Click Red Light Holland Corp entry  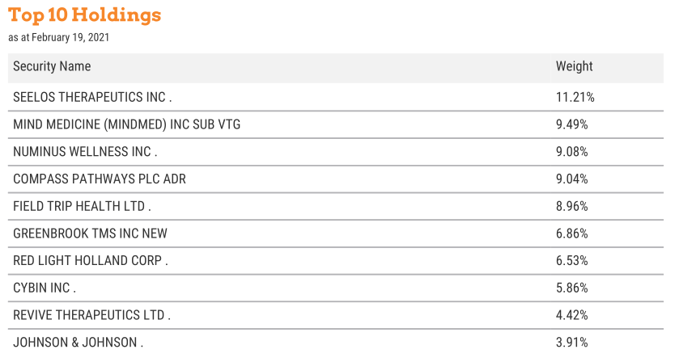click(91, 261)
